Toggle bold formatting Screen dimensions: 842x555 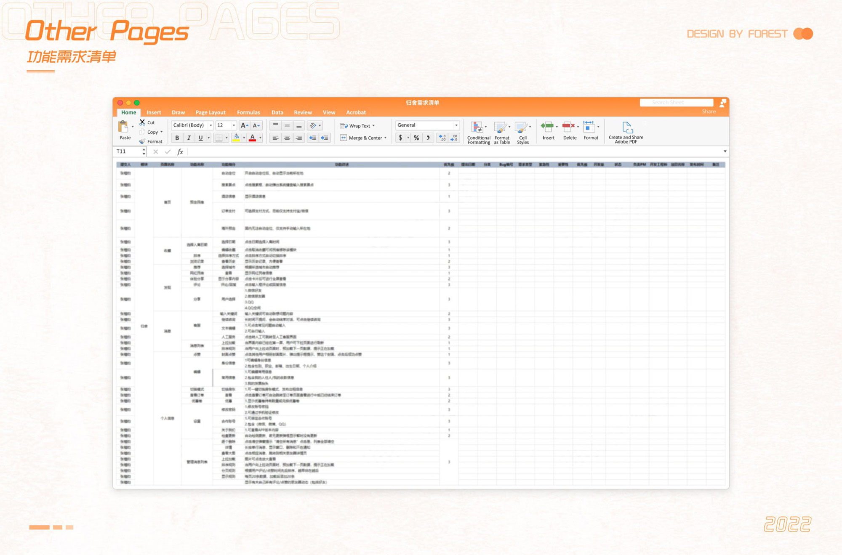click(177, 138)
